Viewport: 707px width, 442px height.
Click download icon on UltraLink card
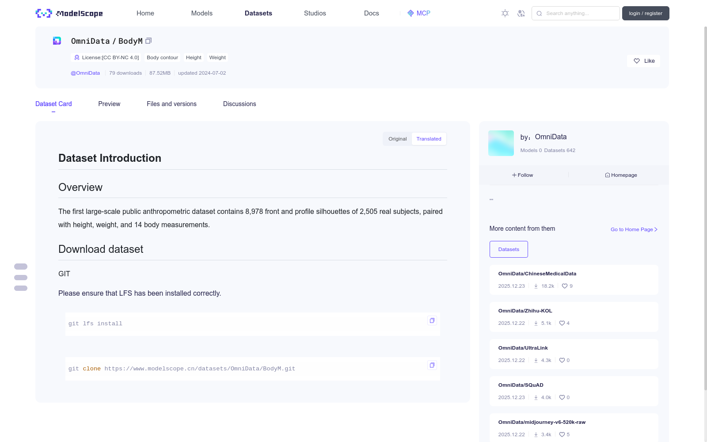(536, 360)
